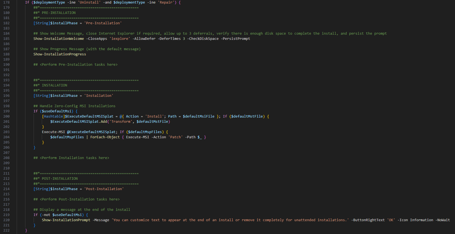Click the Show-InstallationProgress command
Screen dimensions: 455x234
tap(60, 54)
